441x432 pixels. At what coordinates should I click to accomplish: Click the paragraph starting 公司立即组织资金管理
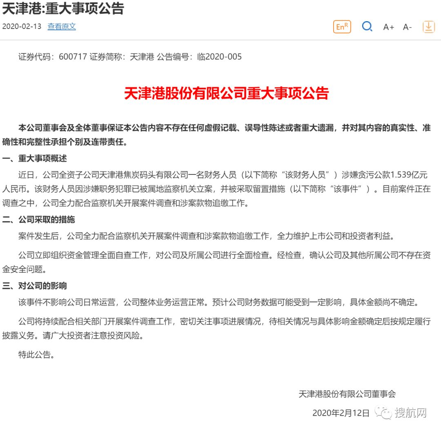[x=216, y=262]
